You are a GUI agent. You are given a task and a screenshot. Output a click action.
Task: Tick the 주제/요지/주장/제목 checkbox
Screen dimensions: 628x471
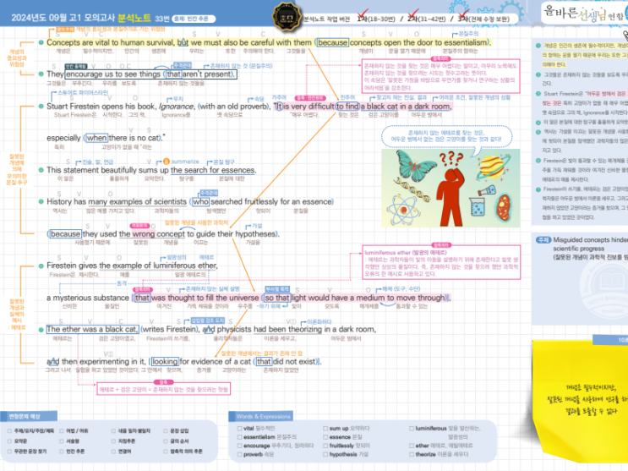pos(9,431)
